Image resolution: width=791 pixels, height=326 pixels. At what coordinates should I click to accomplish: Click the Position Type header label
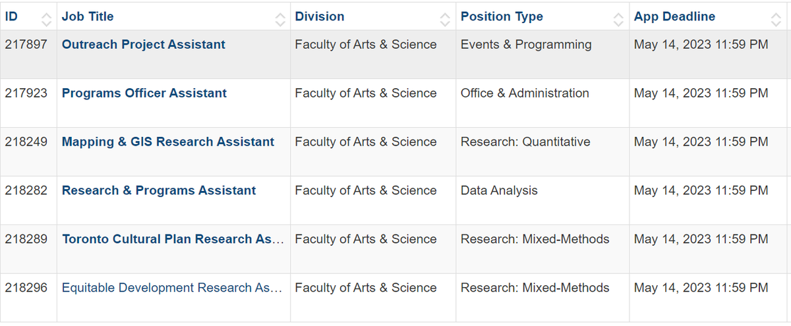(502, 17)
